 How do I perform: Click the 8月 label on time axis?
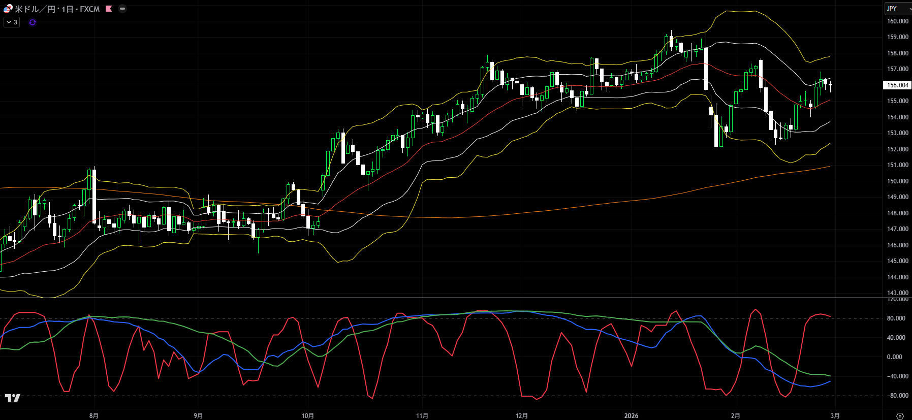point(94,416)
